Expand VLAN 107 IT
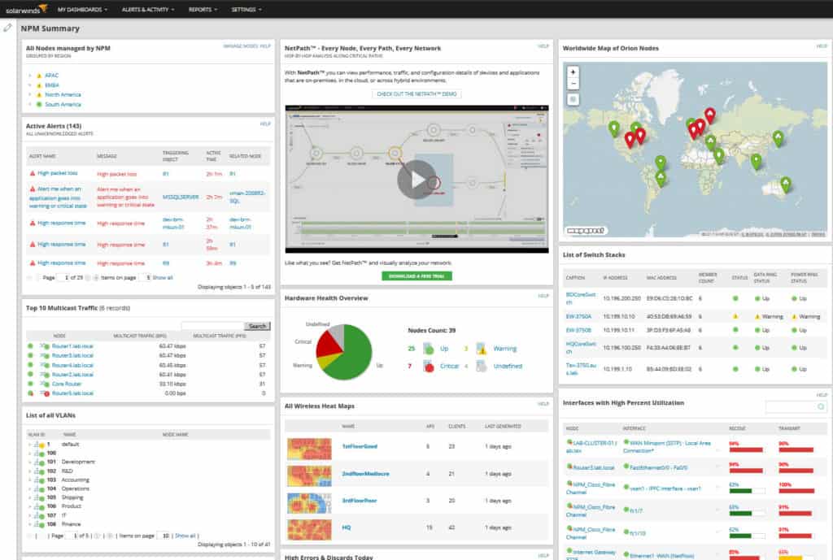Image resolution: width=833 pixels, height=560 pixels. point(29,515)
